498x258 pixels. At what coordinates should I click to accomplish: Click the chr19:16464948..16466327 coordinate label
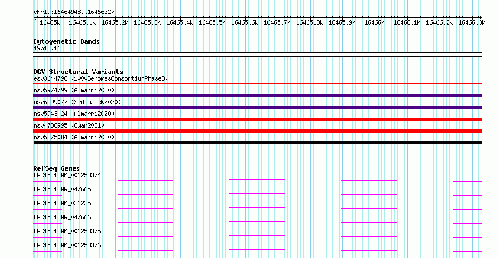click(74, 12)
